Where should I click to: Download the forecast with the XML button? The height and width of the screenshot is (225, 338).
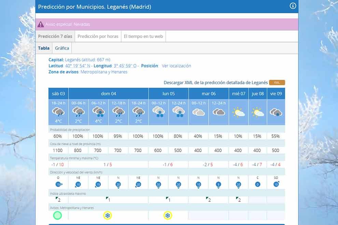[x=277, y=82]
